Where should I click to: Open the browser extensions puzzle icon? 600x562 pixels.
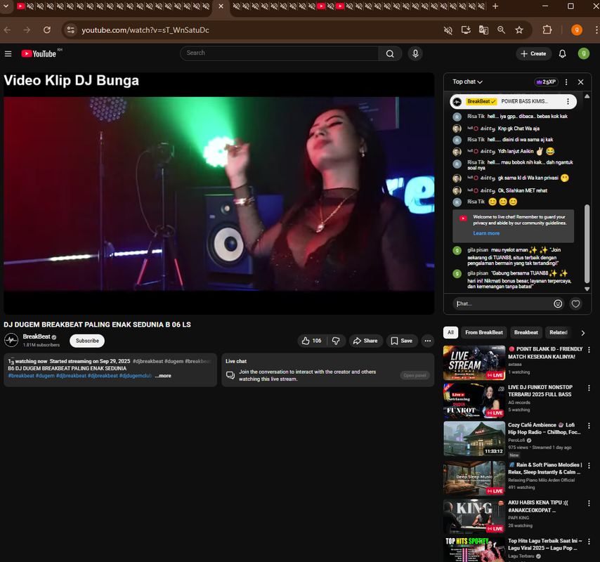547,30
